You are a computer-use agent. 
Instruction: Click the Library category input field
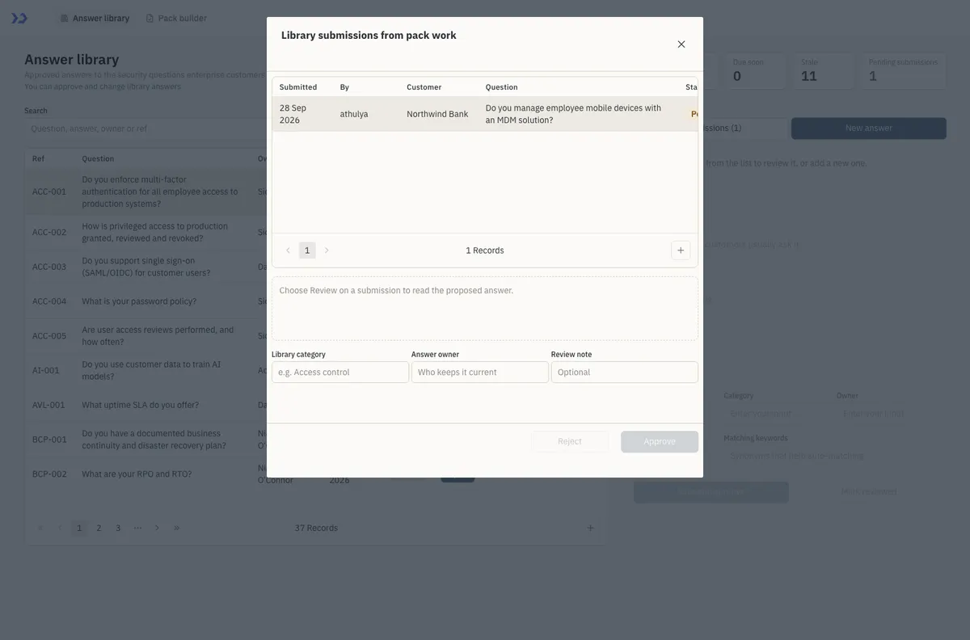pyautogui.click(x=340, y=373)
